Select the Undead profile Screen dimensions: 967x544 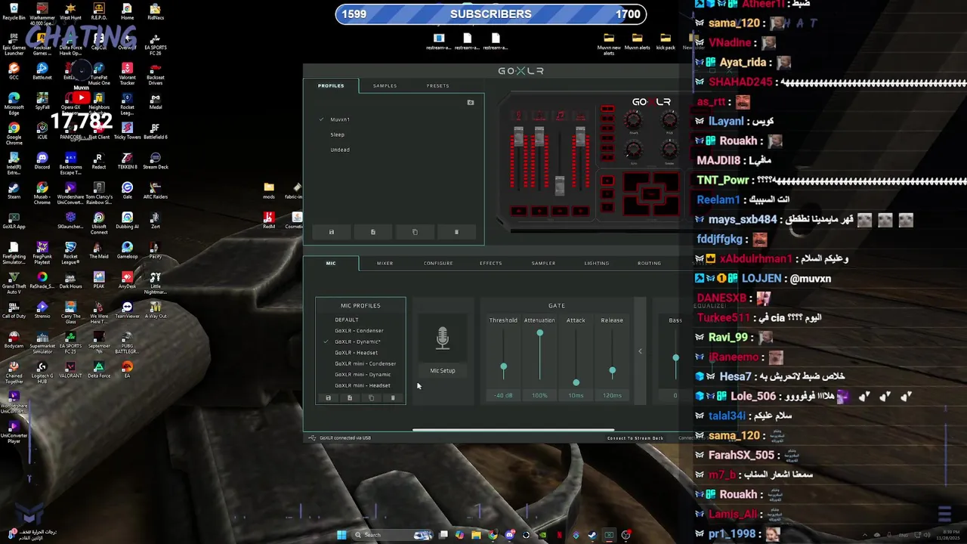pos(340,150)
